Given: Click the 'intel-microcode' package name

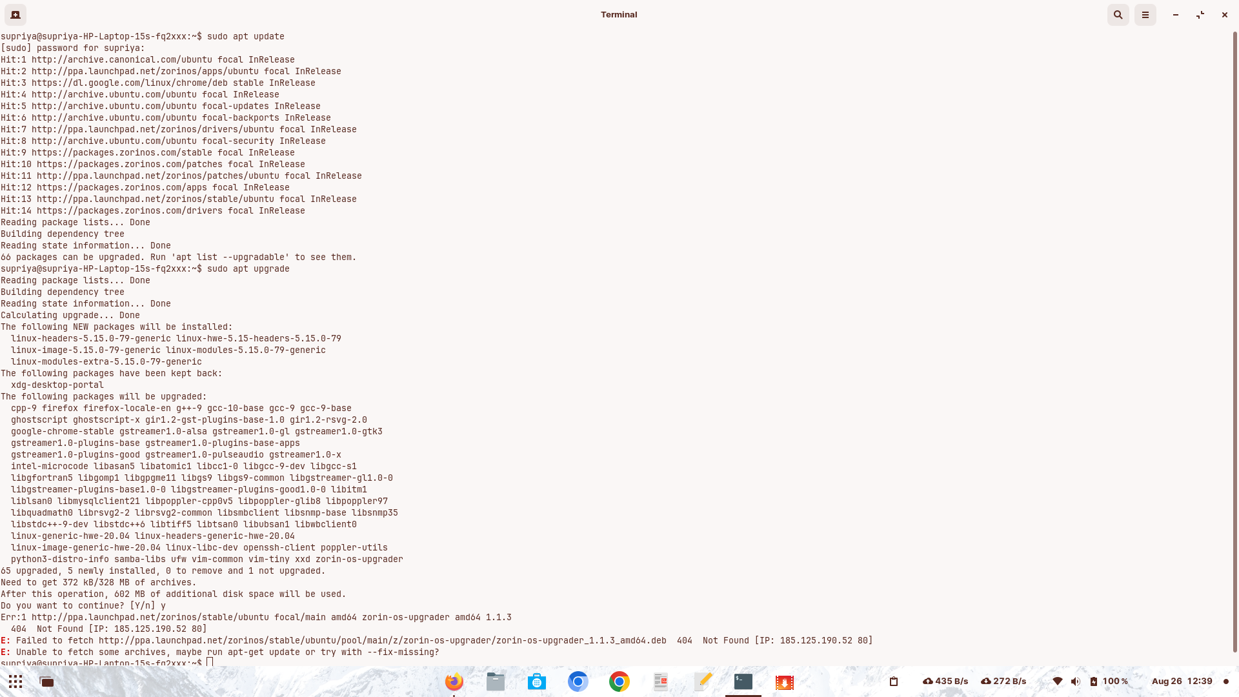Looking at the screenshot, I should (50, 467).
